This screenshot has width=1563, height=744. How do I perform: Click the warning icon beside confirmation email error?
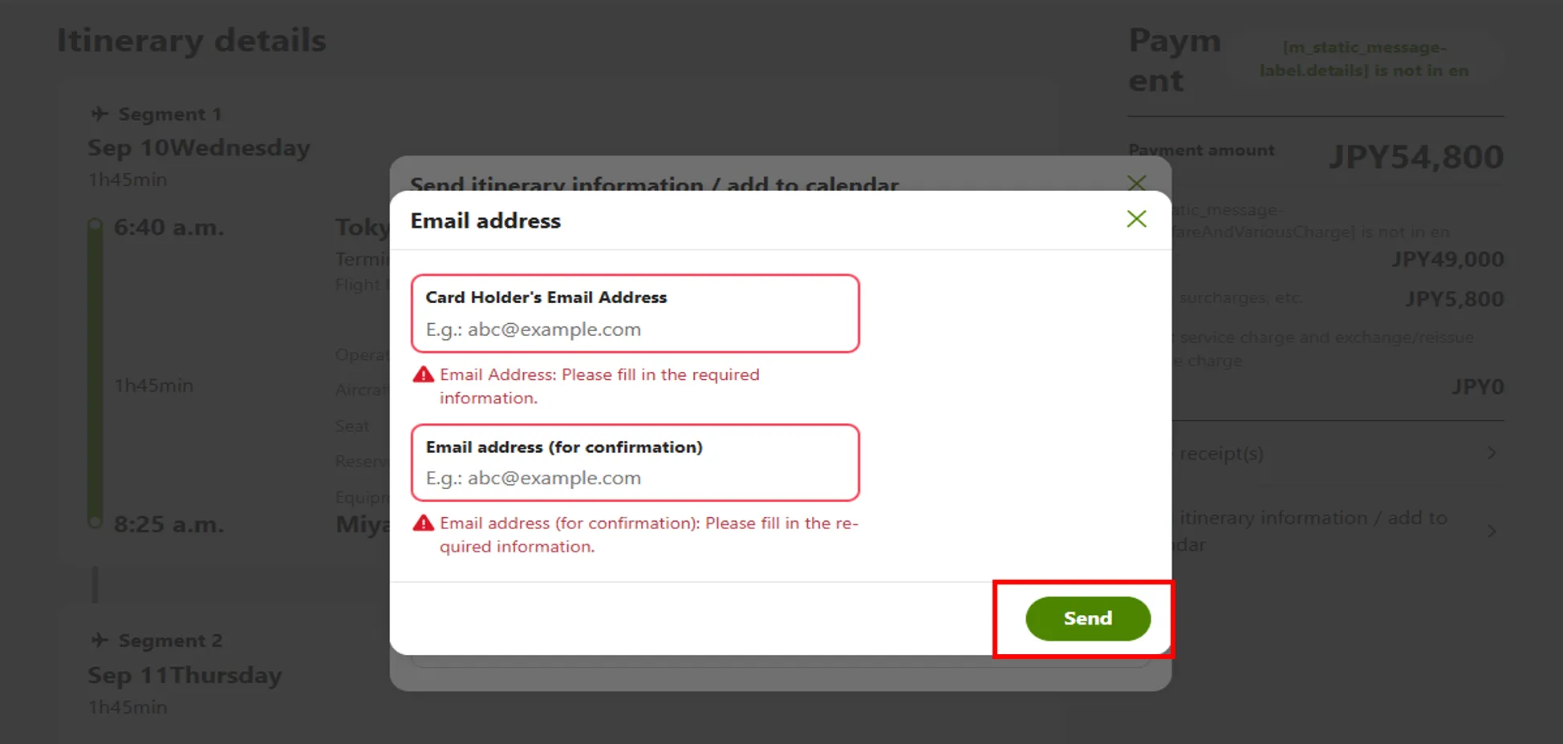tap(423, 524)
